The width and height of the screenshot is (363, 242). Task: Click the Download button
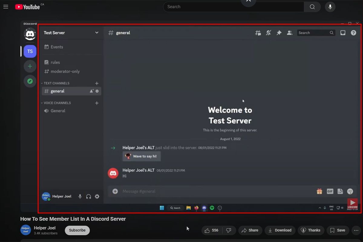click(x=280, y=230)
